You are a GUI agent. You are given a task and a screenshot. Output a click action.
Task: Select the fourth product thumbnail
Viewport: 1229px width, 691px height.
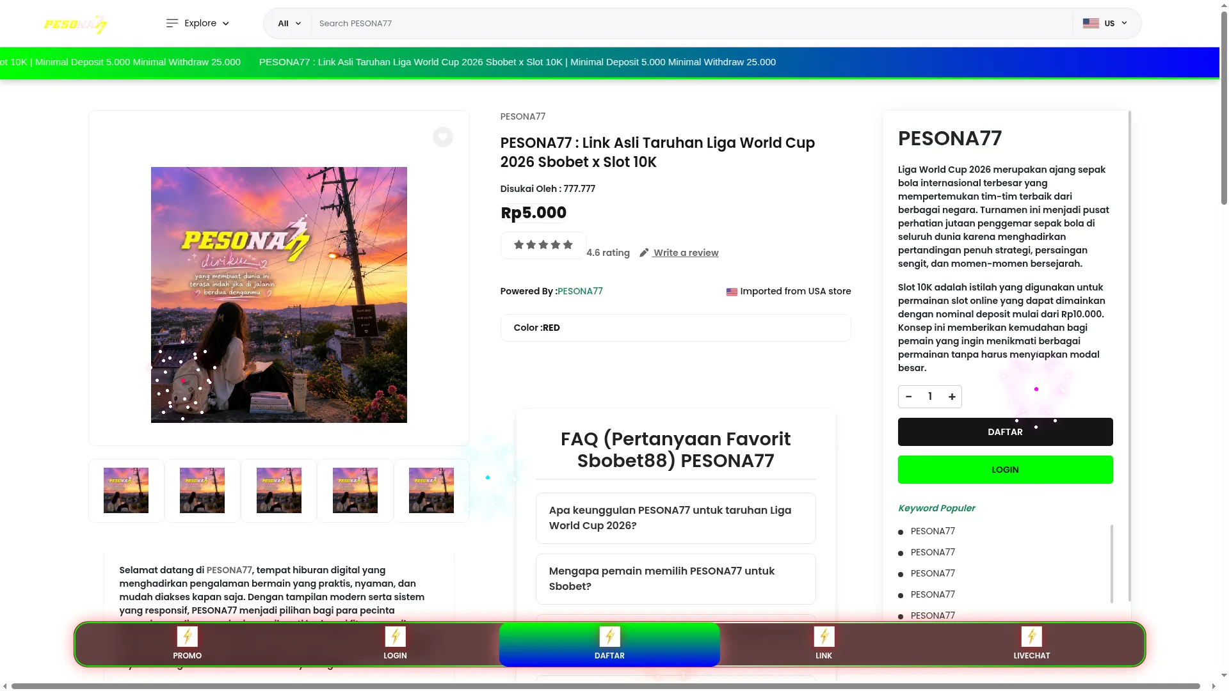point(355,491)
